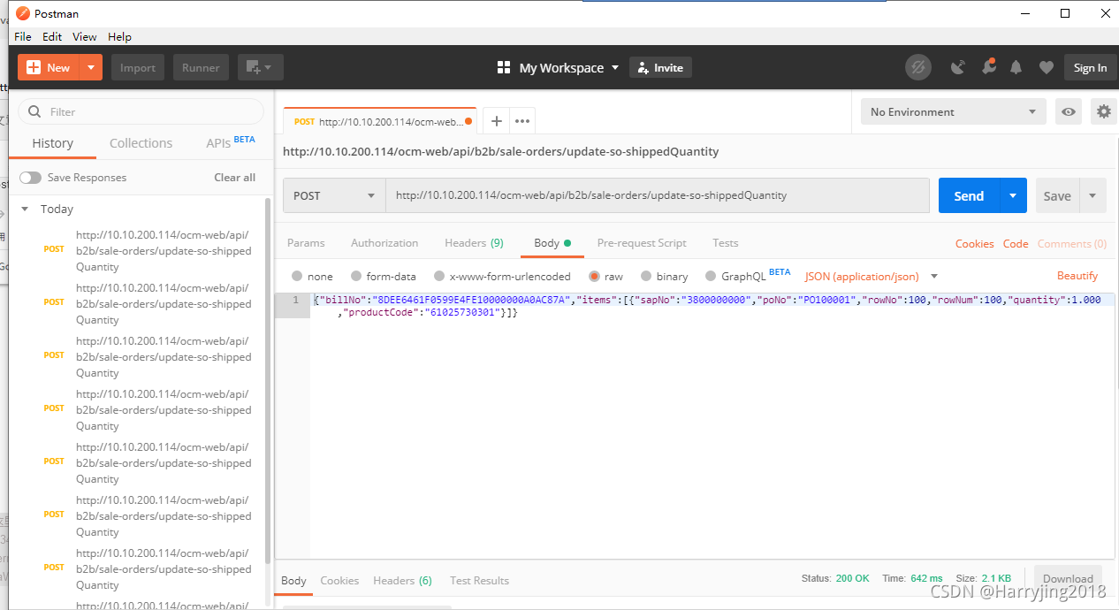
Task: Open the new window dropdown icon
Action: [261, 67]
